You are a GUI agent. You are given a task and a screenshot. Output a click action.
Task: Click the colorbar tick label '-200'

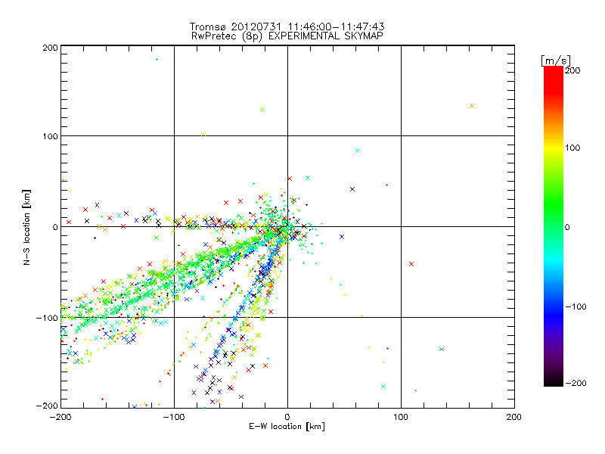pos(576,384)
